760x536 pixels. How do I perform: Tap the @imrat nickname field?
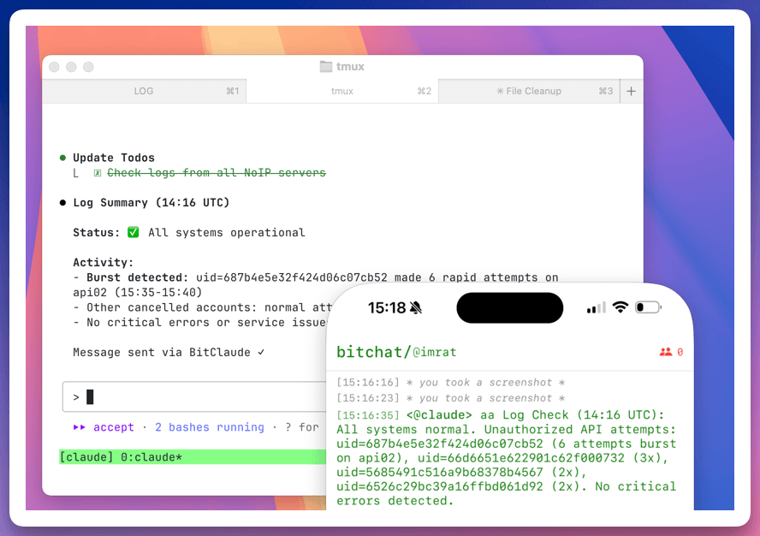pyautogui.click(x=434, y=353)
